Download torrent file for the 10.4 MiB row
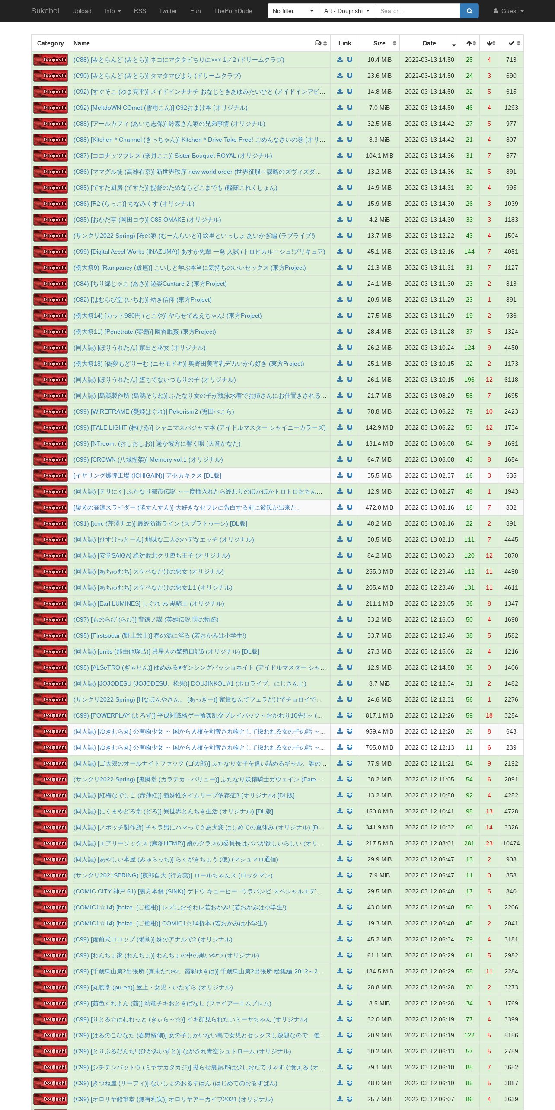The image size is (555, 1110). [340, 60]
